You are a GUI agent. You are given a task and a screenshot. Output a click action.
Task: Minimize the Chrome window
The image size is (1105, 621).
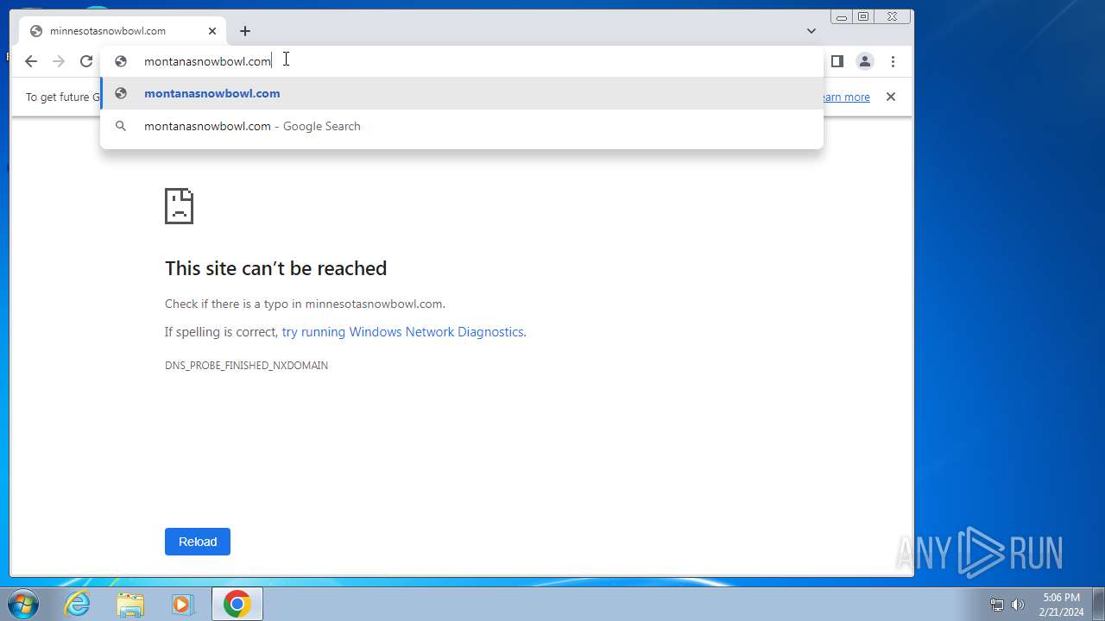tap(841, 16)
